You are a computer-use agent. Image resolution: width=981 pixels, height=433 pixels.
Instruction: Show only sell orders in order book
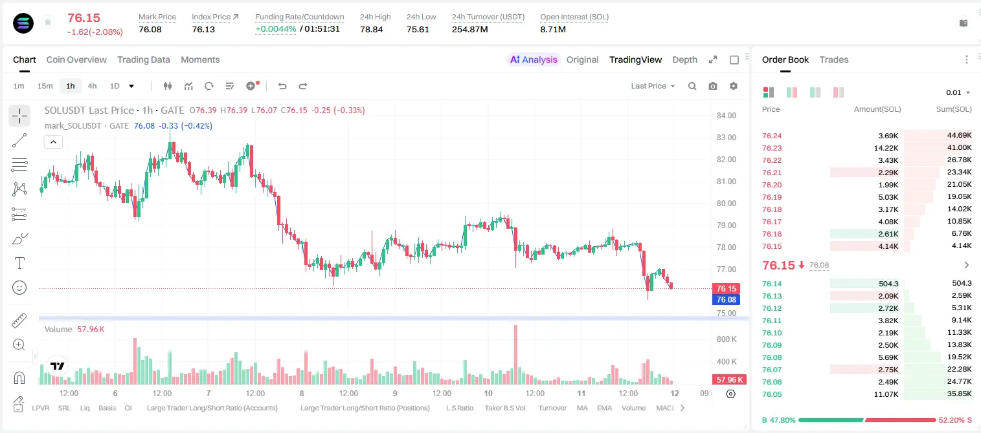point(839,92)
